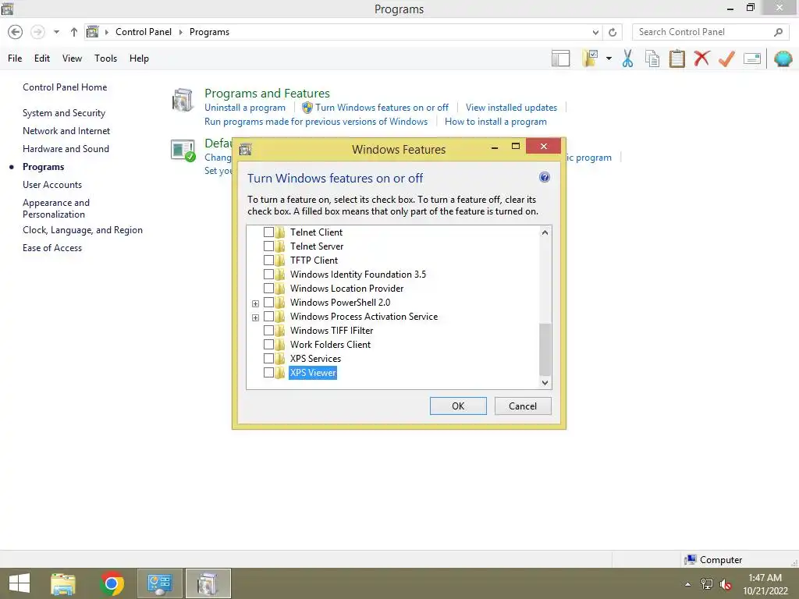Open the address bar history dropdown

click(x=595, y=32)
